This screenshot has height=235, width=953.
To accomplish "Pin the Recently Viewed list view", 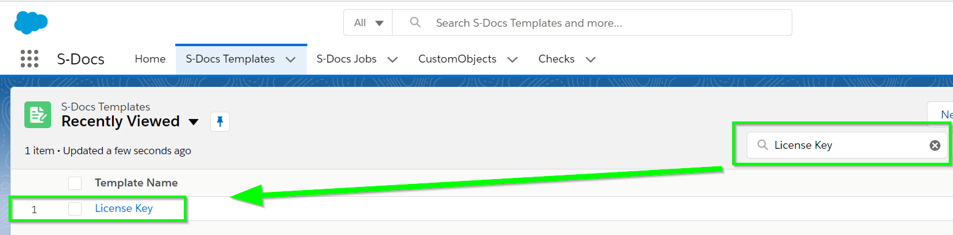I will click(x=220, y=121).
